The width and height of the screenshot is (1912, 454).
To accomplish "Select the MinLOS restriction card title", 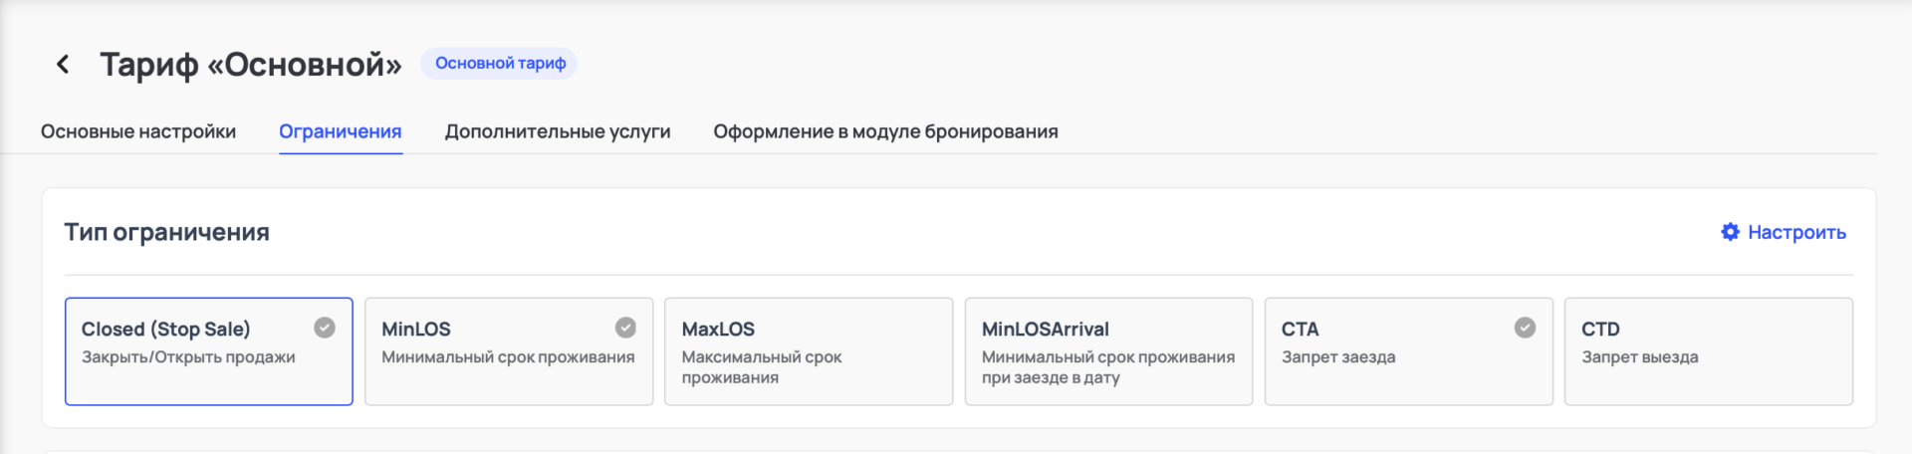I will (x=416, y=329).
